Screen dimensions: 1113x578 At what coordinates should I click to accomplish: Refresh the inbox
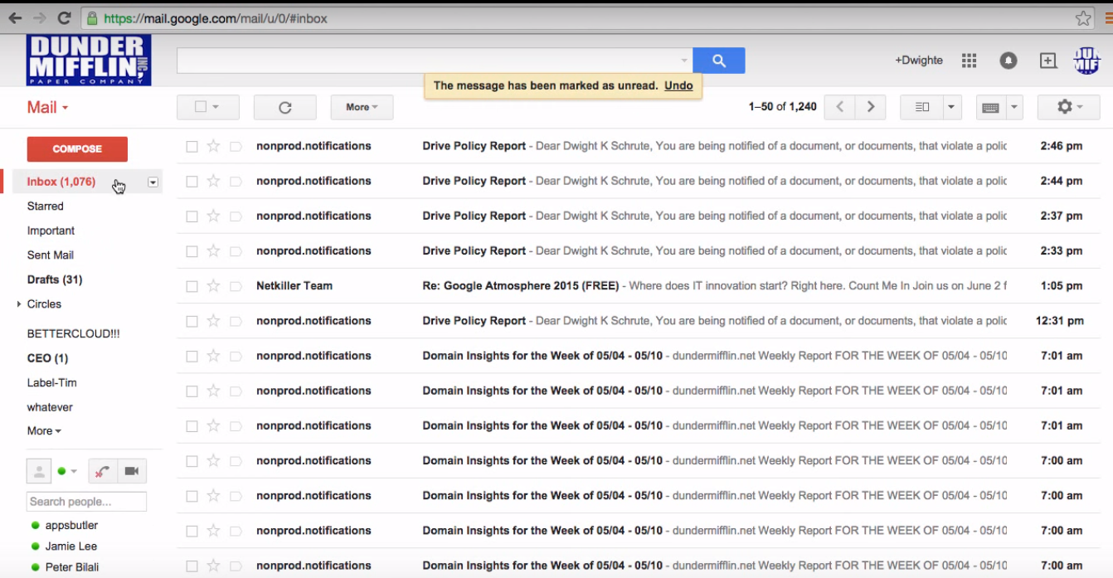284,107
